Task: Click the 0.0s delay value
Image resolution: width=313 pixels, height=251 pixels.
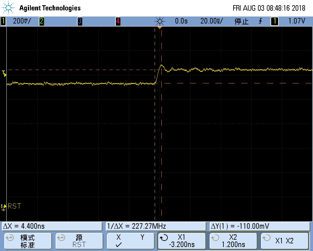Action: pyautogui.click(x=181, y=21)
